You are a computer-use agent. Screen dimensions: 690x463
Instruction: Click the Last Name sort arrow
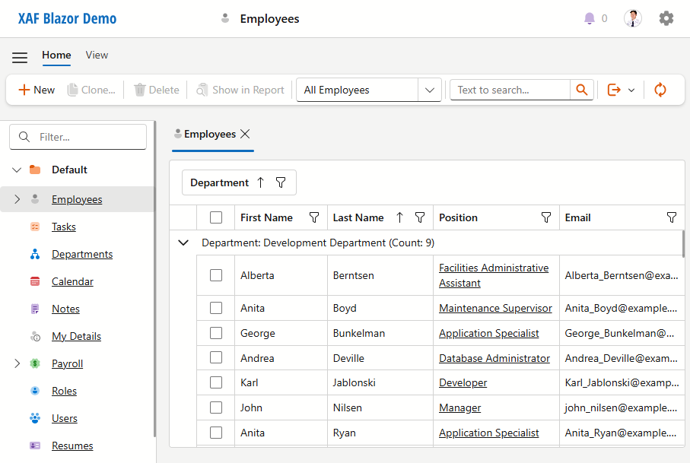pos(399,217)
